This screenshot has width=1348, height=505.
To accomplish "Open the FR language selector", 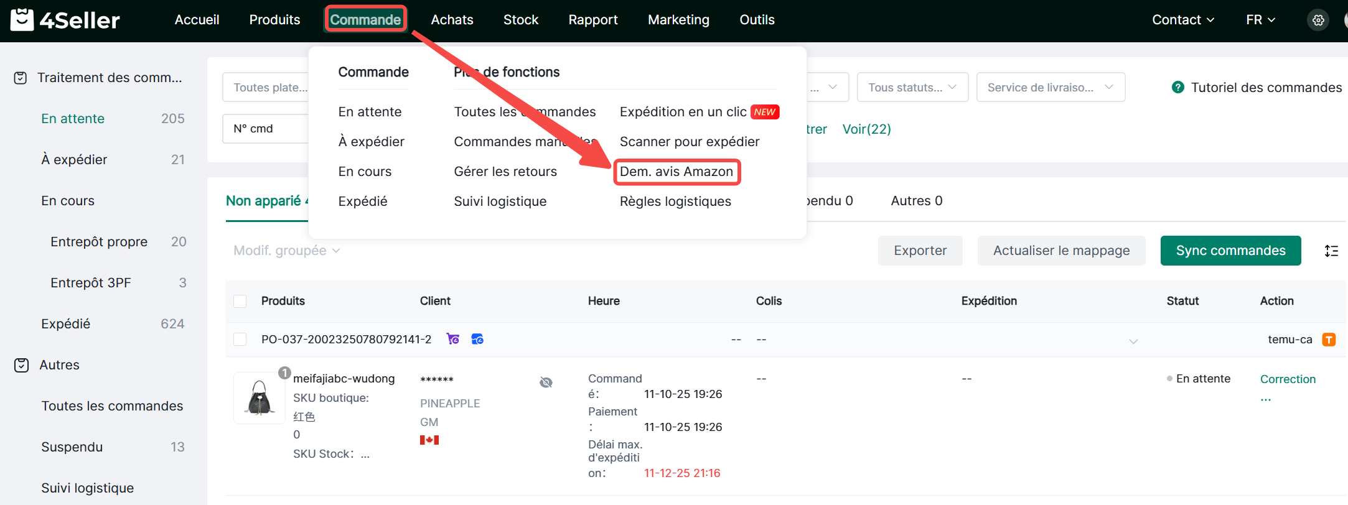I will (1260, 20).
